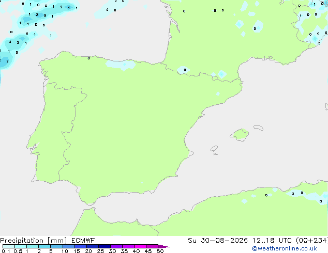Click the 1–2 mm legend color swatch
328x253 pixels.
(x=33, y=246)
